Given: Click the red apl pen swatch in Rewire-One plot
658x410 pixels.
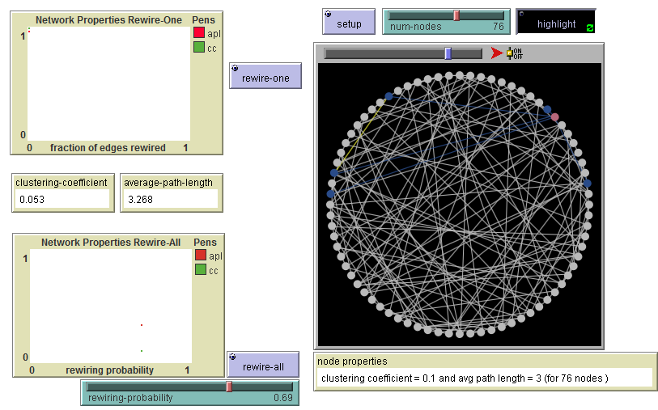Looking at the screenshot, I should [199, 32].
